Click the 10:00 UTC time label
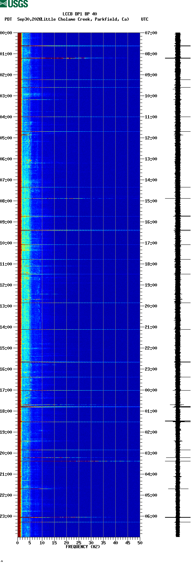 click(x=151, y=96)
